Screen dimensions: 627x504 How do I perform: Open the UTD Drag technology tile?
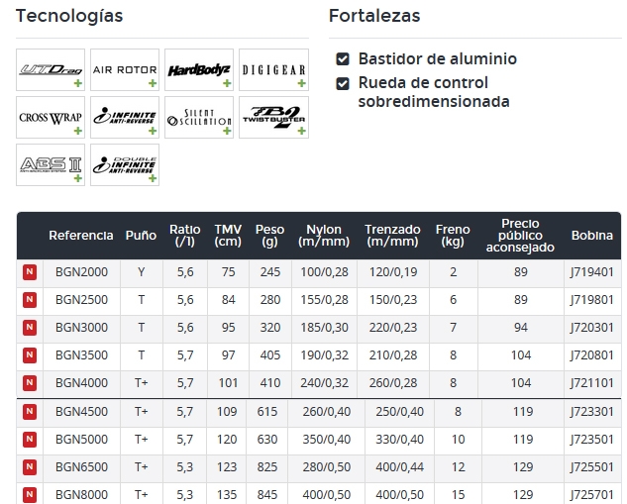(51, 70)
